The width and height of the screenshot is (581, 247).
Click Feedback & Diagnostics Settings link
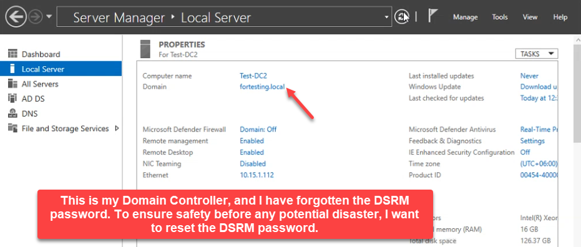[x=532, y=141]
